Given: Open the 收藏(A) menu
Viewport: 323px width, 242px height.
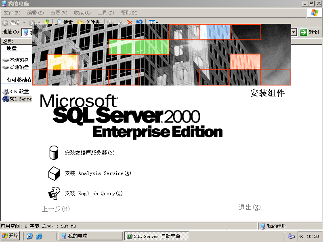Looking at the screenshot, I should (x=82, y=13).
